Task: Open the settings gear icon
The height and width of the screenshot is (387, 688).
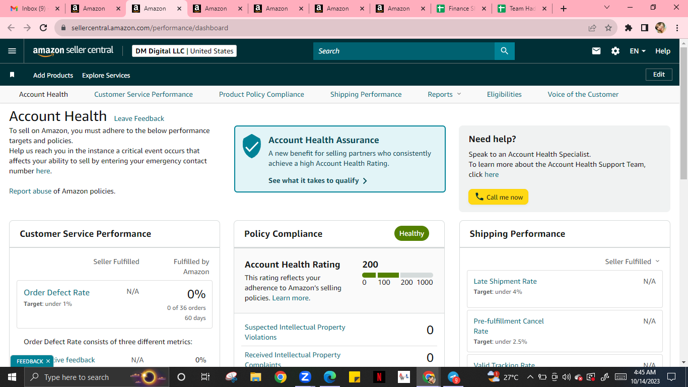Action: pyautogui.click(x=615, y=51)
